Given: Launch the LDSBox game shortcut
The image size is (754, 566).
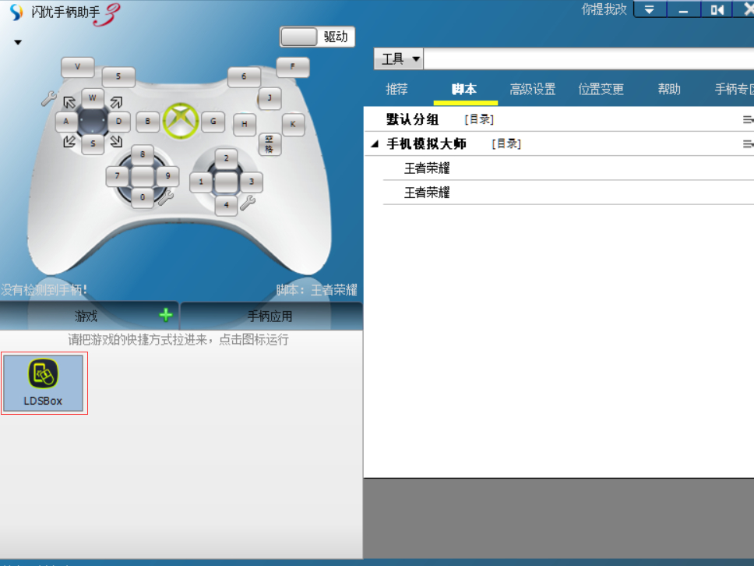Looking at the screenshot, I should pyautogui.click(x=44, y=383).
